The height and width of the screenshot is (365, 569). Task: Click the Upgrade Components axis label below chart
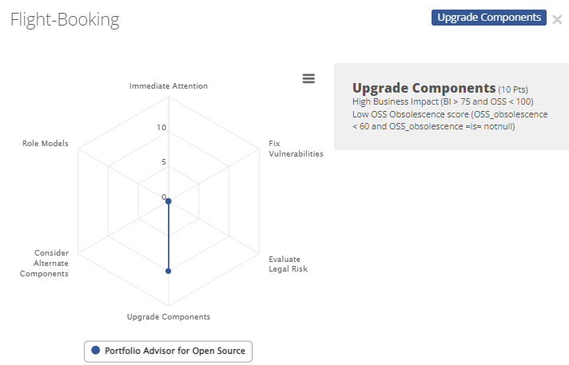click(x=169, y=317)
